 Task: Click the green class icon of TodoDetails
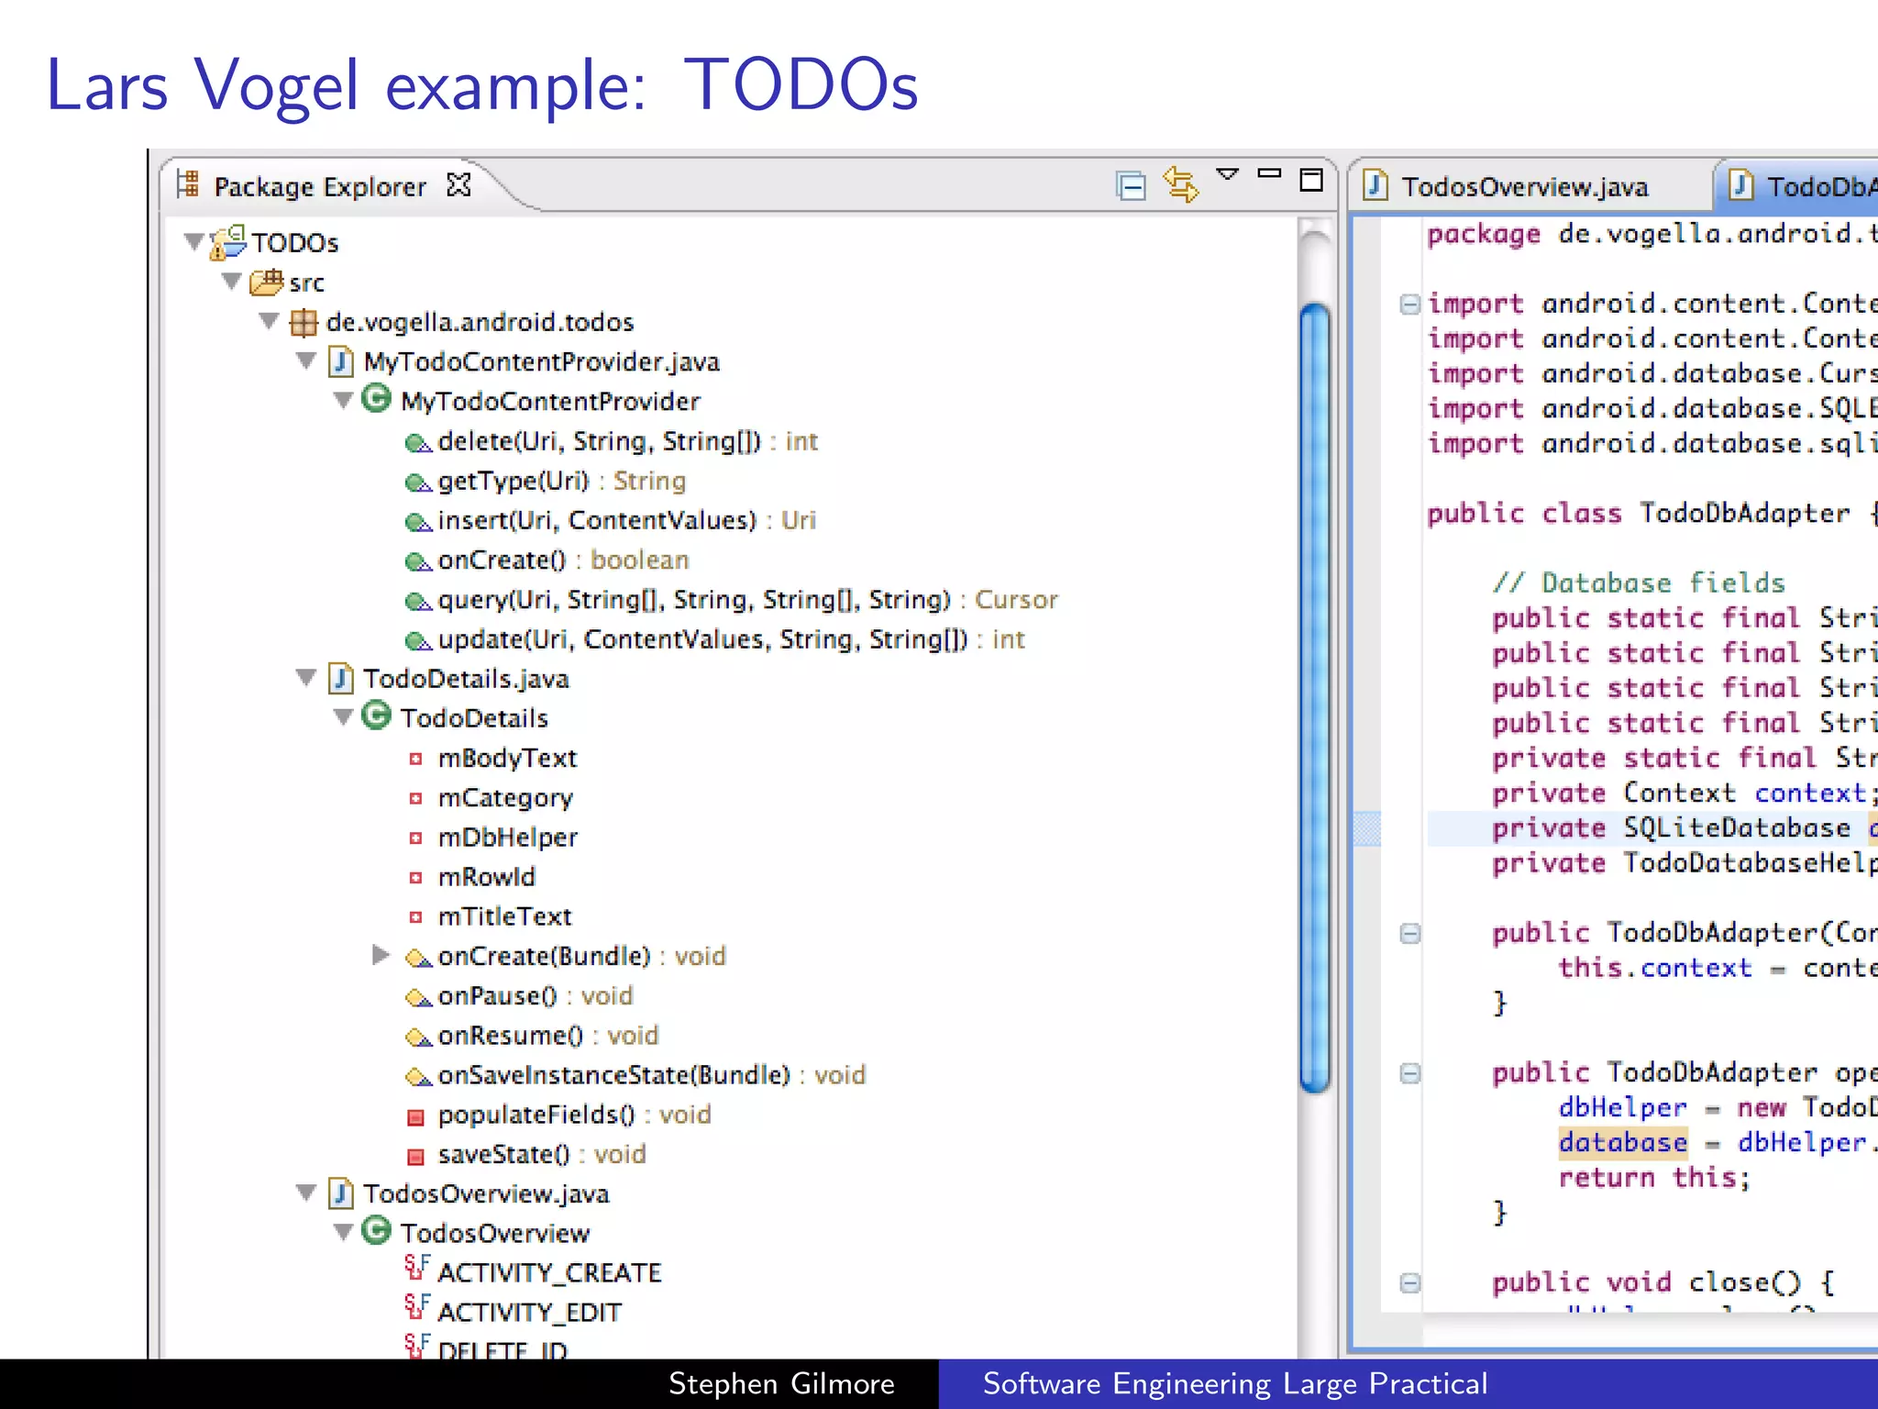[376, 716]
